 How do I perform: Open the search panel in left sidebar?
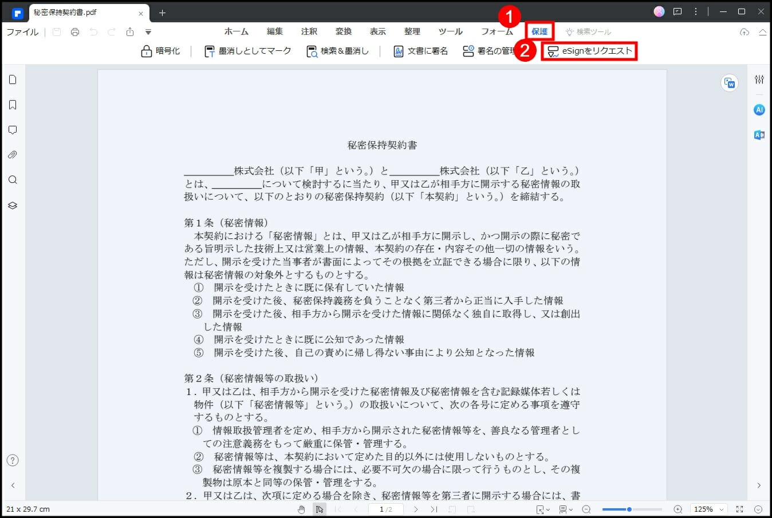(x=13, y=180)
